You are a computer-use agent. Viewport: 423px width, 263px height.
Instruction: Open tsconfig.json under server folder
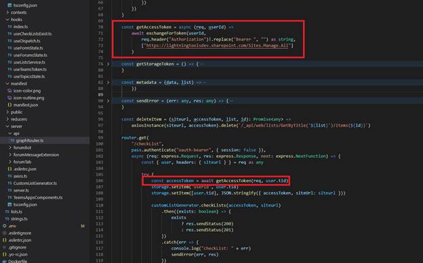click(x=25, y=205)
